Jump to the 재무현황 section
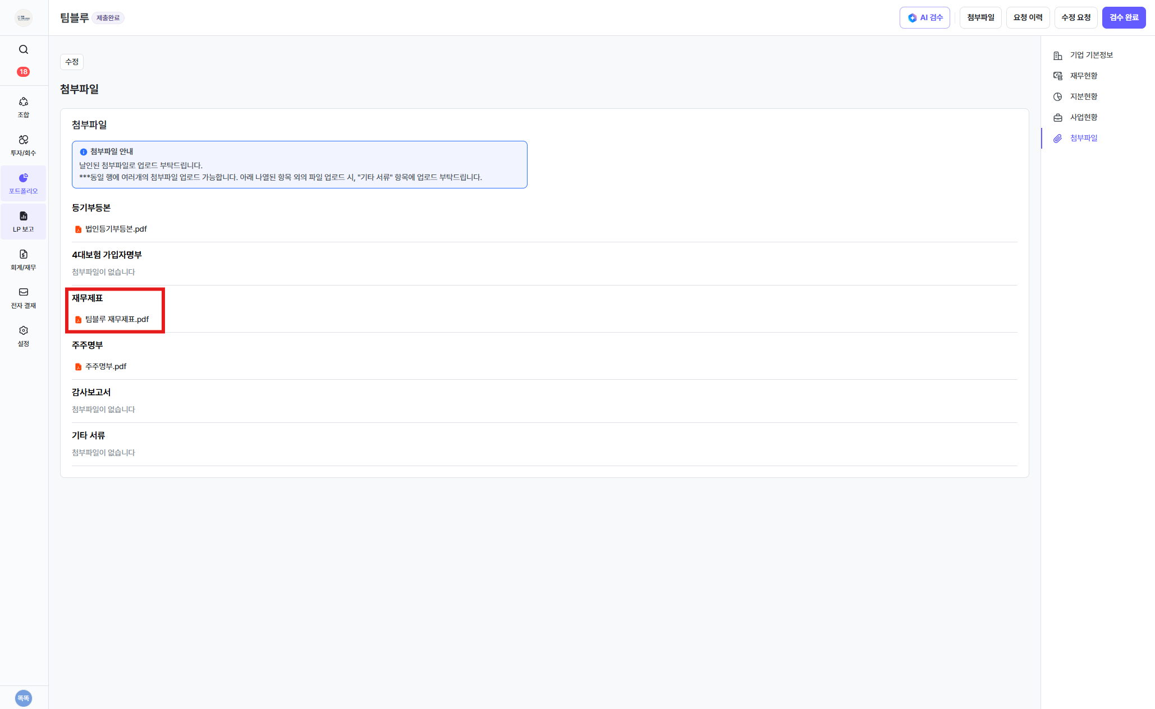Viewport: 1155px width, 709px height. [x=1083, y=76]
